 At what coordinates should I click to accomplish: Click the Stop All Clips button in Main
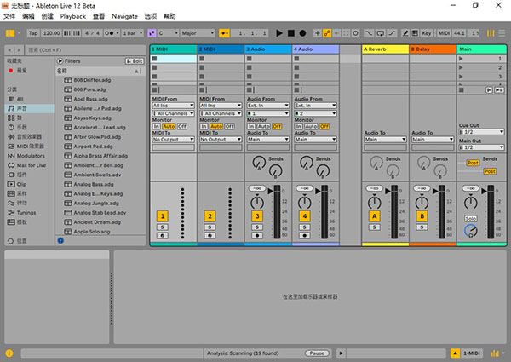point(461,90)
